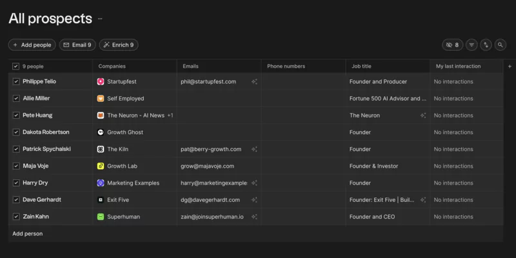The width and height of the screenshot is (516, 258).
Task: Click the Marketing Examples company logo
Action: [x=101, y=183]
